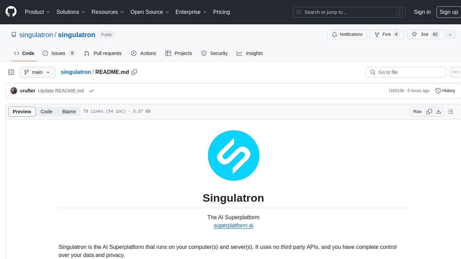Viewport: 461px width, 259px height.
Task: Select the Code view
Action: click(46, 112)
